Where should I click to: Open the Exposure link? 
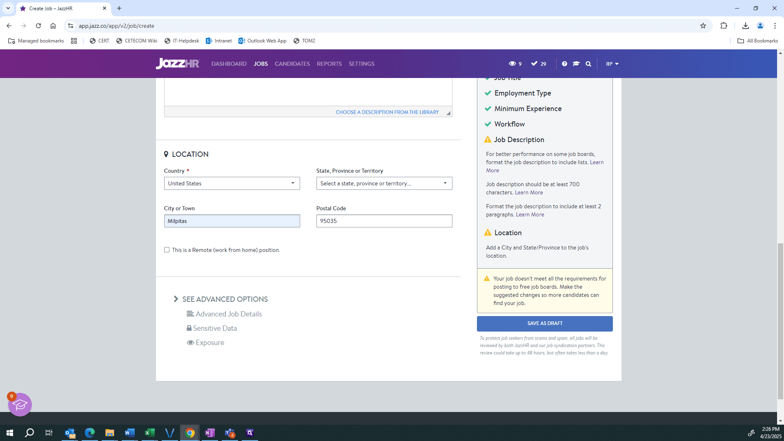tap(210, 343)
